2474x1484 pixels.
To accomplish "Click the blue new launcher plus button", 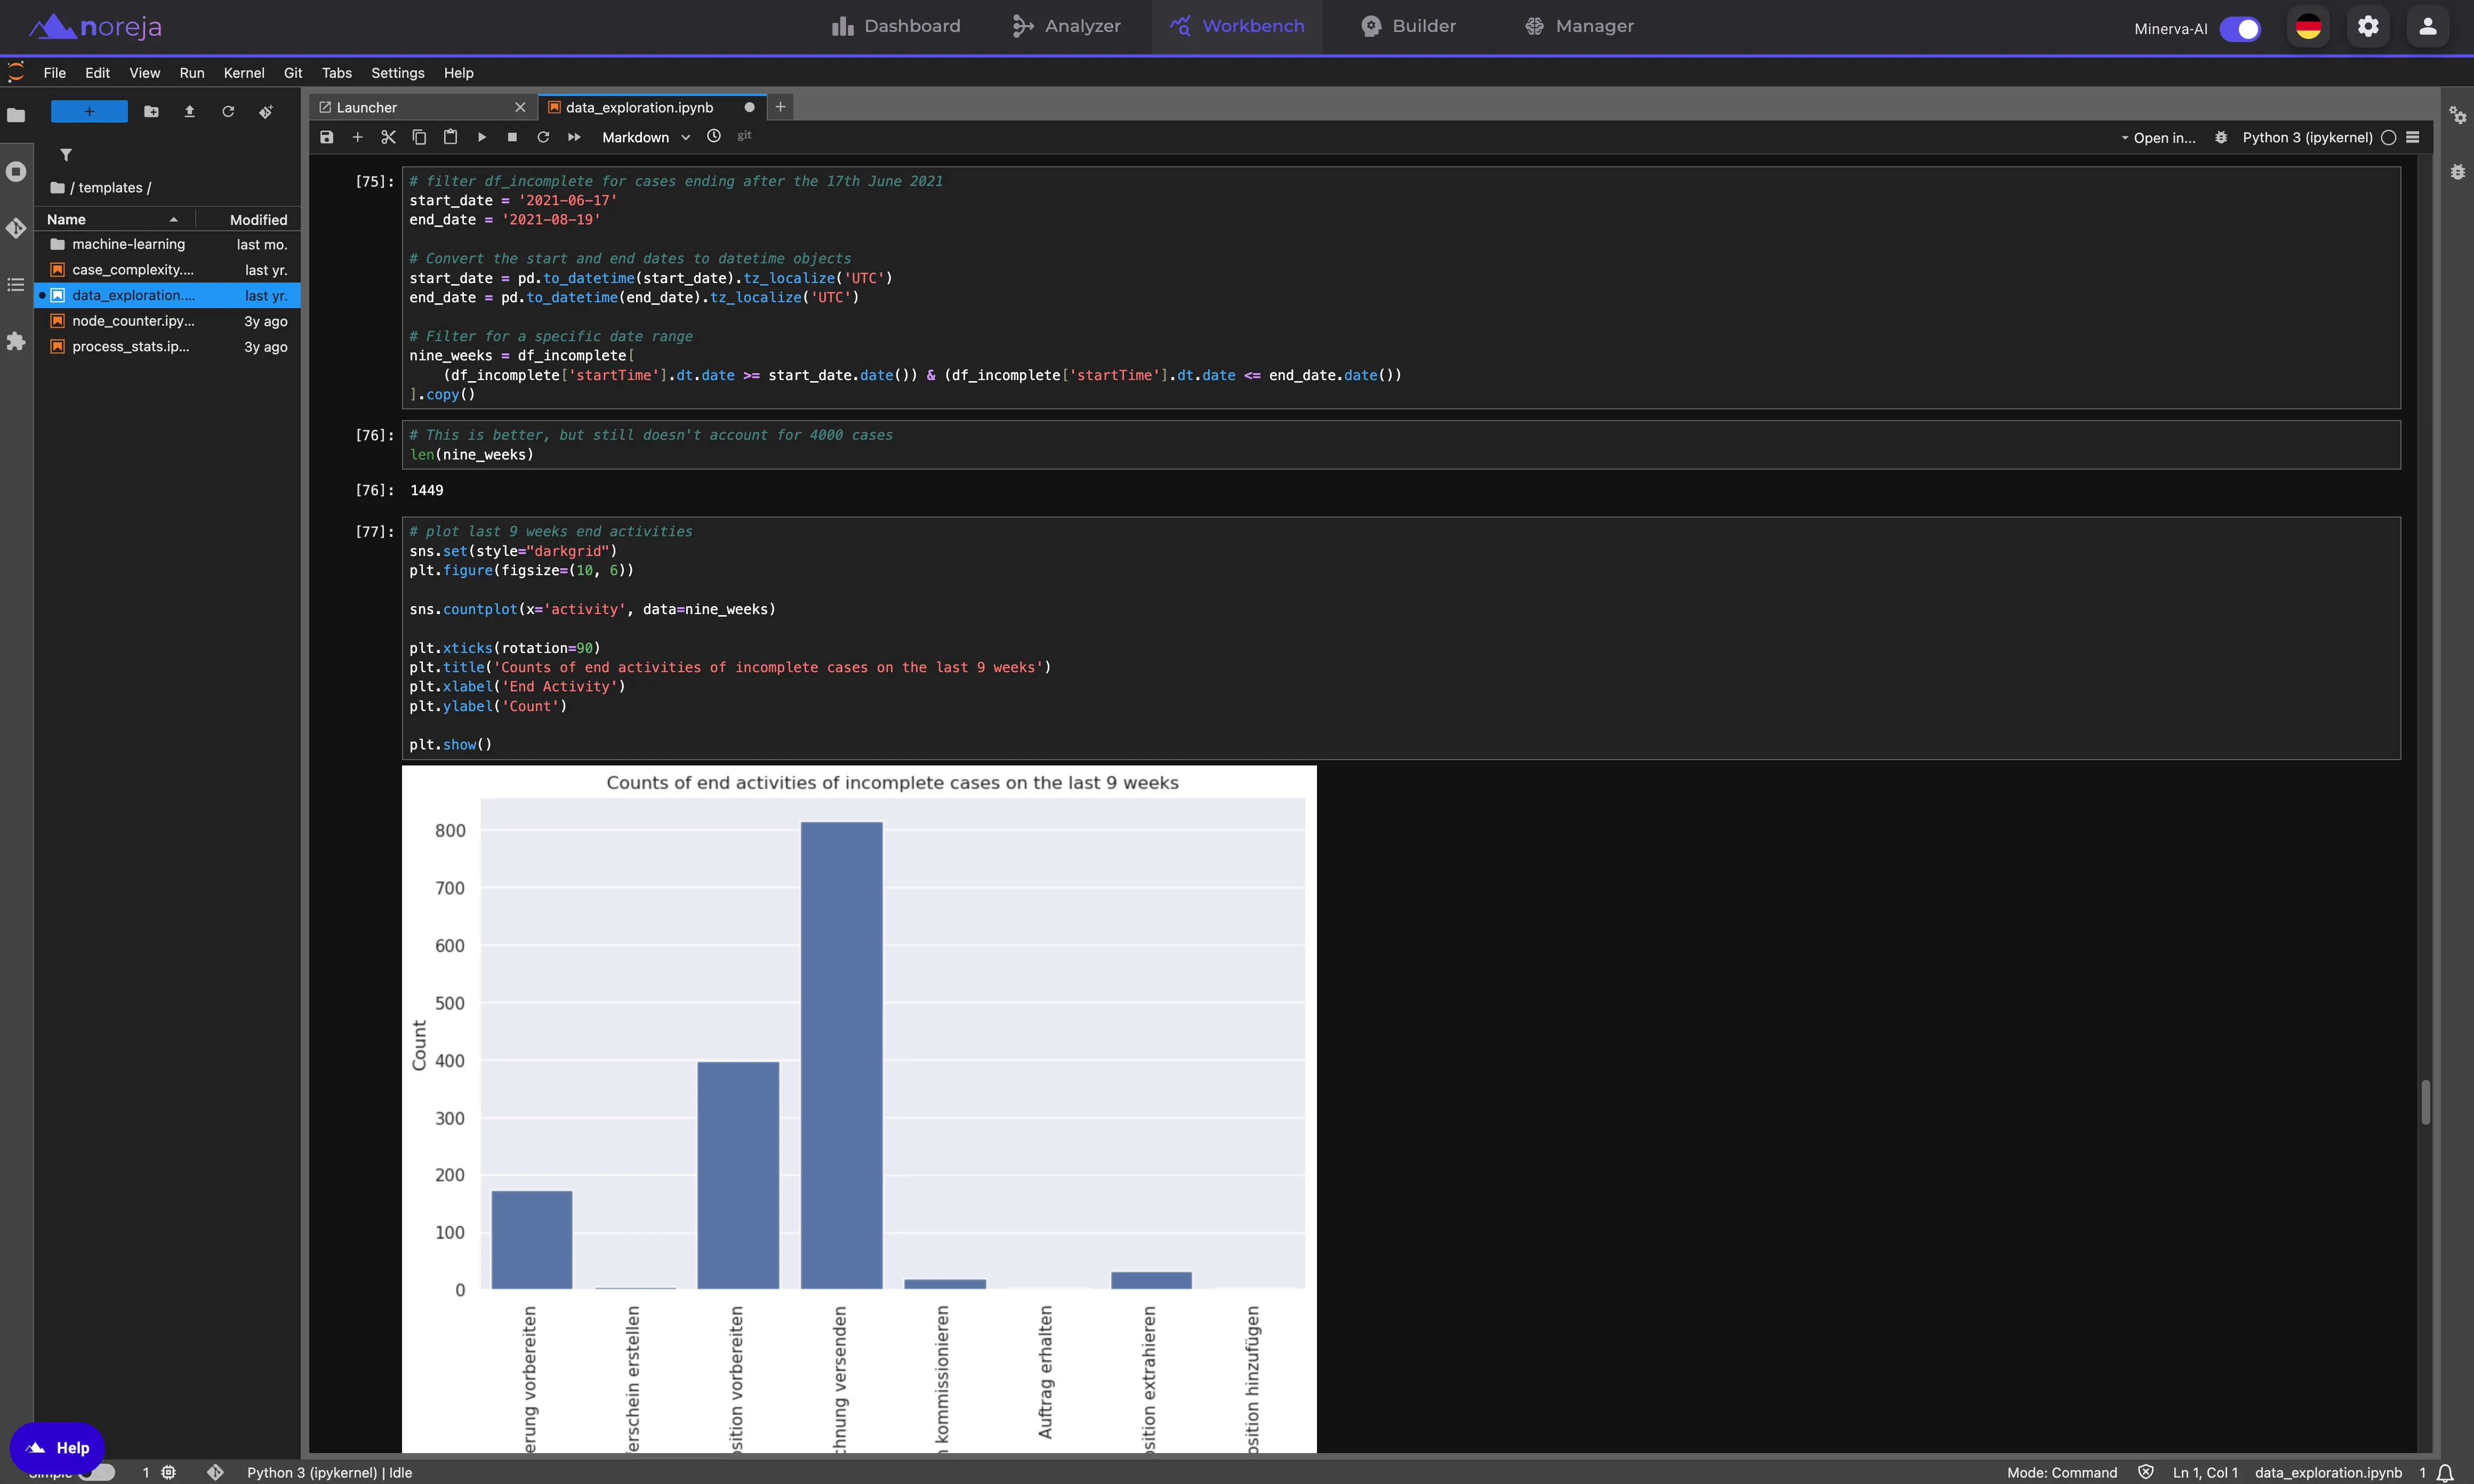I will tap(89, 111).
